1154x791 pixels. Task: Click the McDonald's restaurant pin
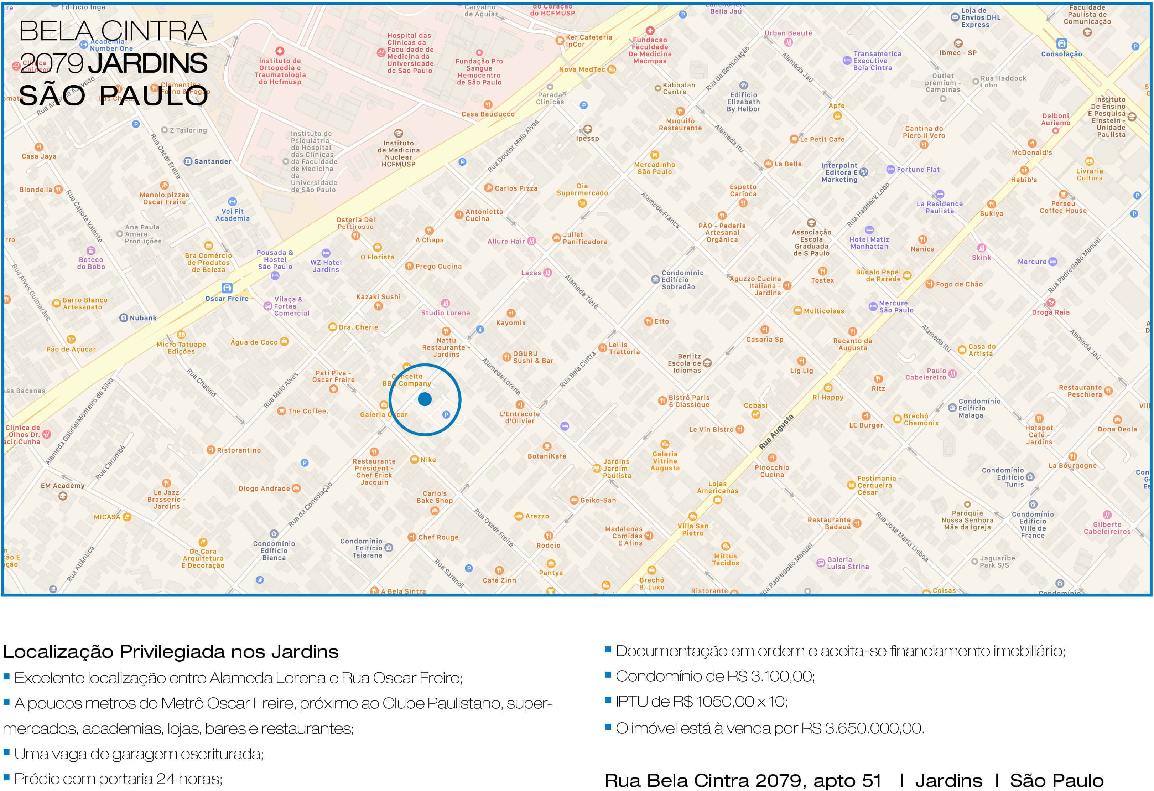(x=1032, y=143)
